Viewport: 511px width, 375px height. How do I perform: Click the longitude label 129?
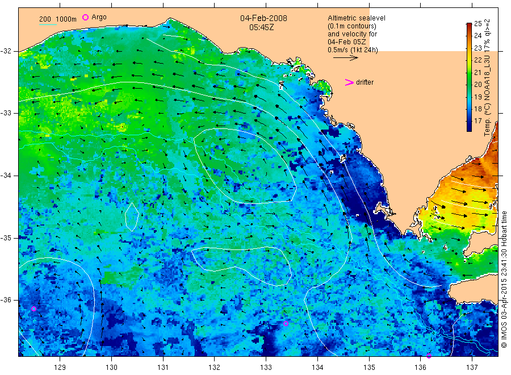pos(60,368)
